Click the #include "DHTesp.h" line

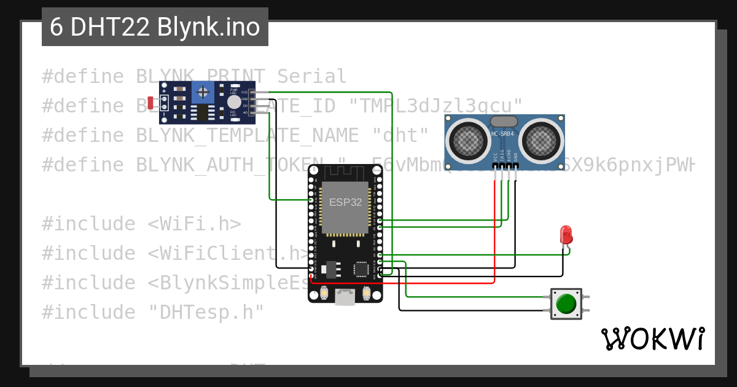[x=153, y=312]
